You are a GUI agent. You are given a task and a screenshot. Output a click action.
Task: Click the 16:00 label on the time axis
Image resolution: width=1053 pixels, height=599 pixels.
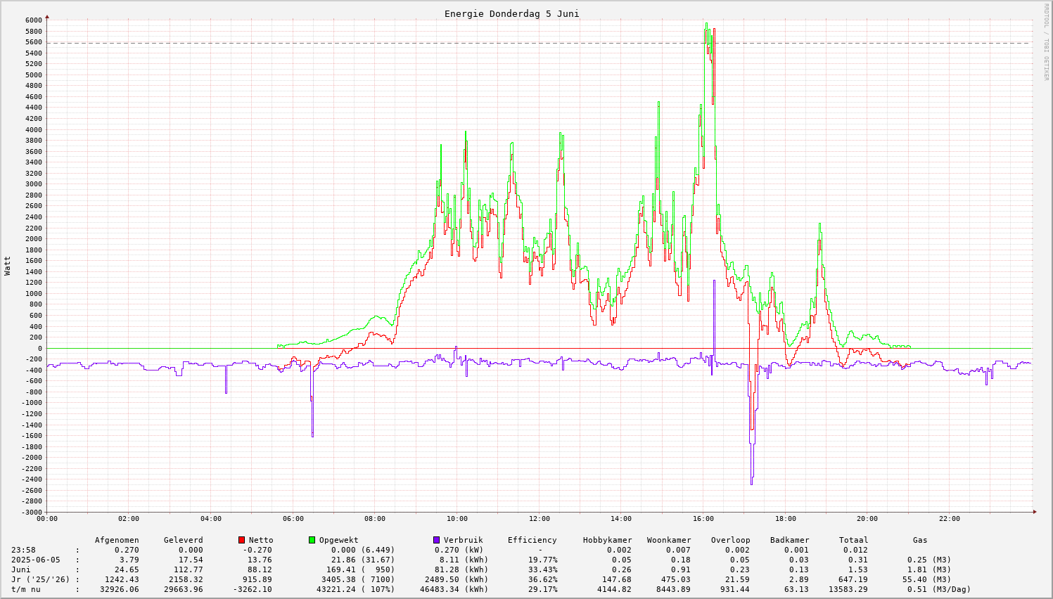703,519
